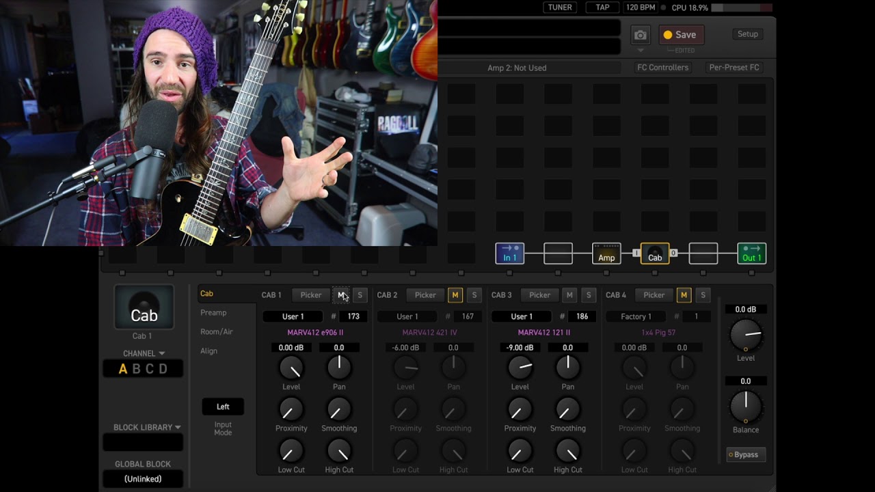Open FC Controllers
Viewport: 875px width, 492px height.
pyautogui.click(x=662, y=68)
